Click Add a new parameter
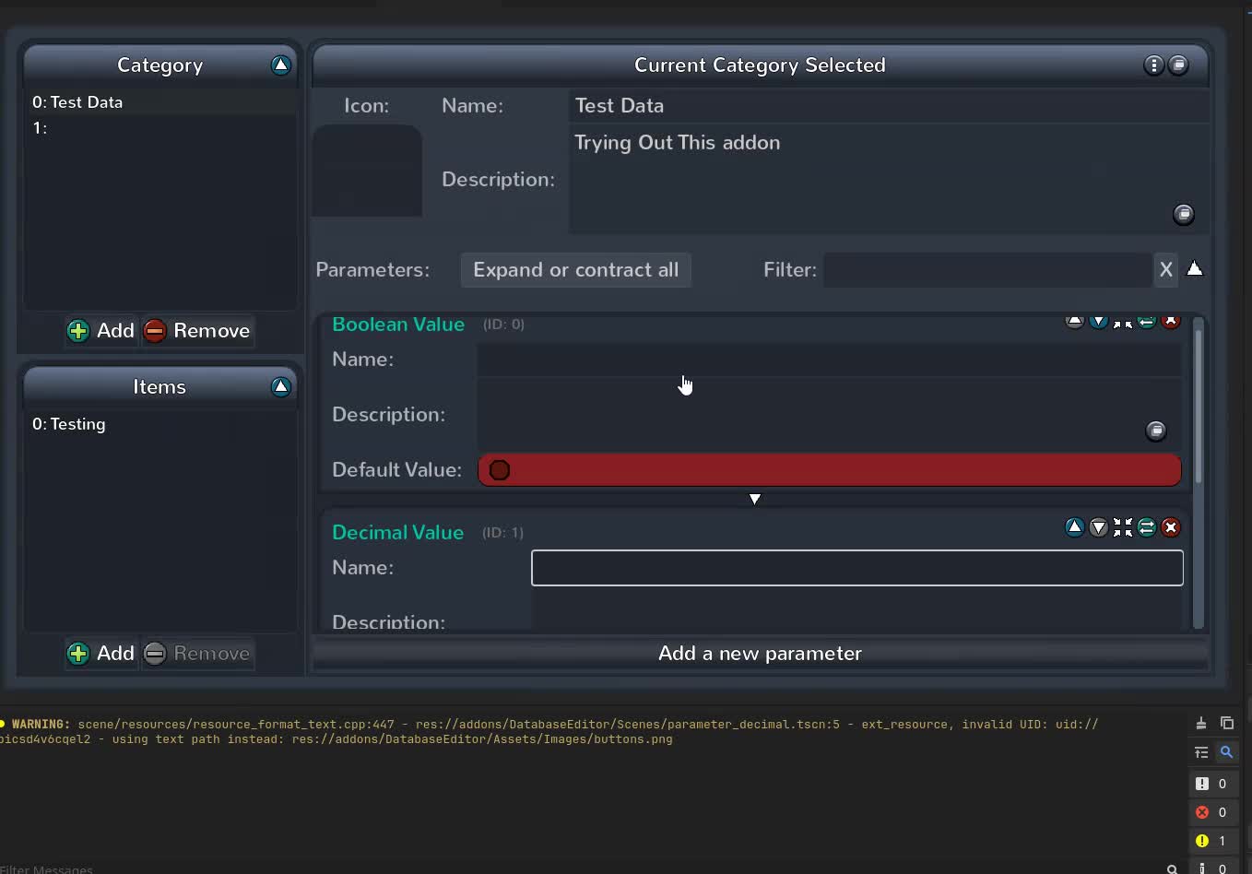The width and height of the screenshot is (1252, 874). [759, 653]
